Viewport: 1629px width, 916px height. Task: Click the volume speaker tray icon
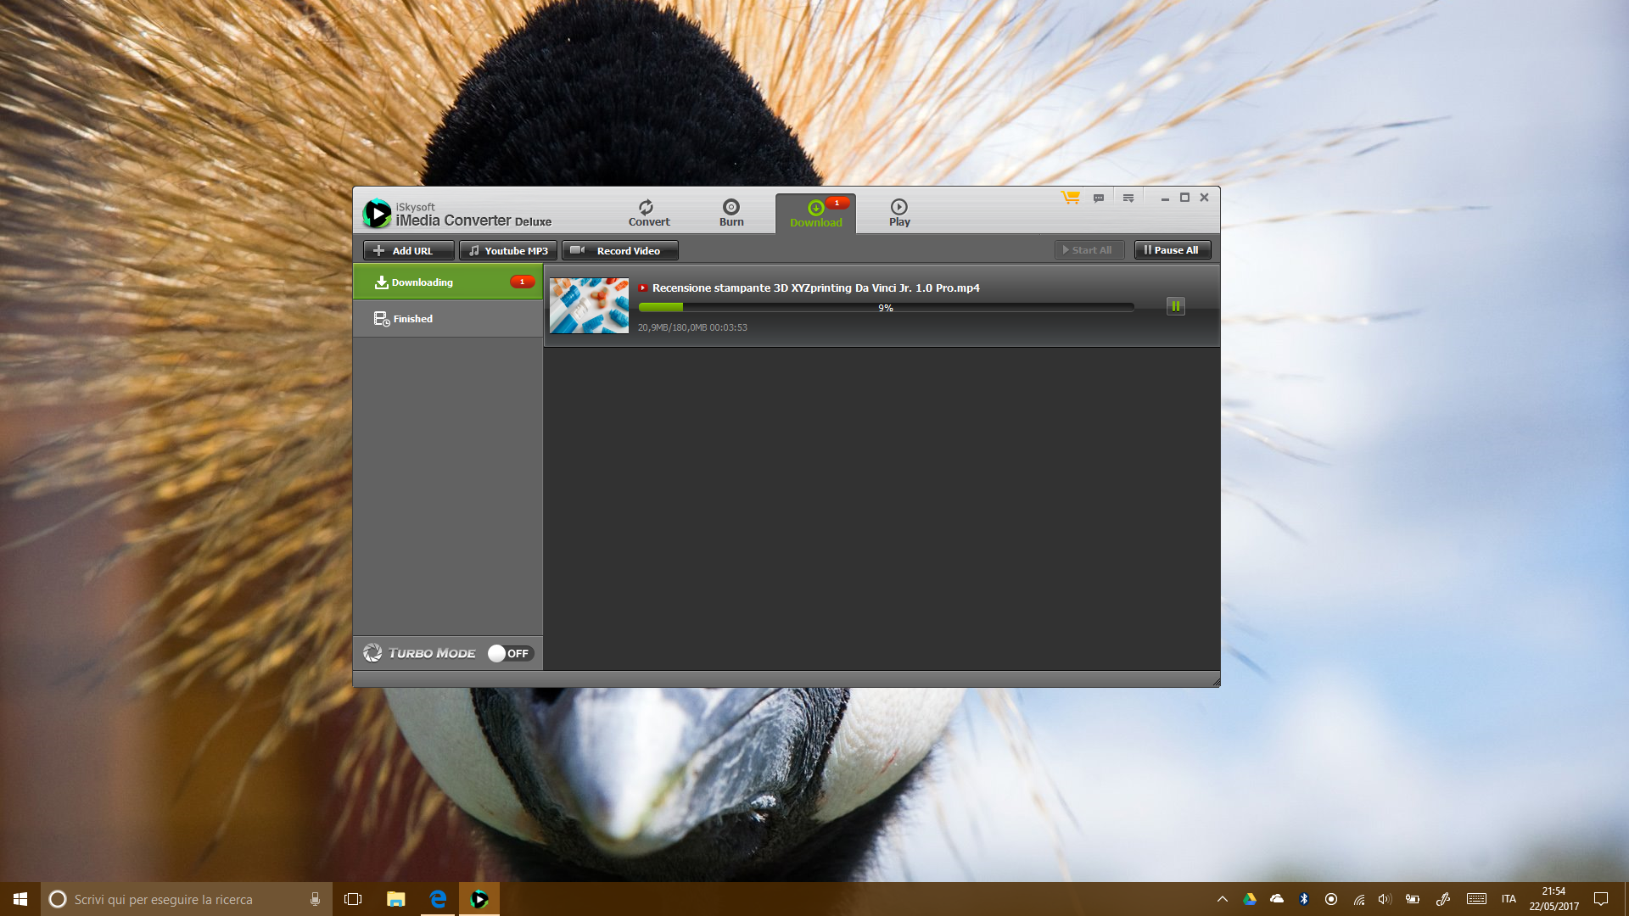pos(1385,899)
